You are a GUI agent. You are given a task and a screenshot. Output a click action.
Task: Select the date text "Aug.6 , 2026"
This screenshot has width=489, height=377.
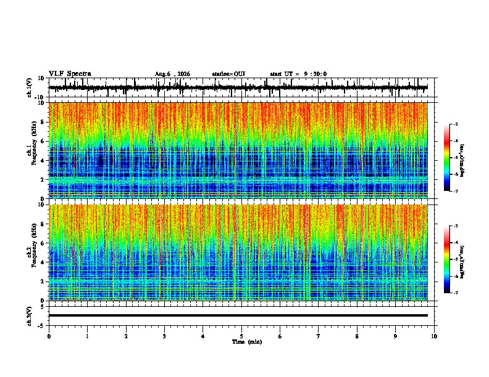172,74
